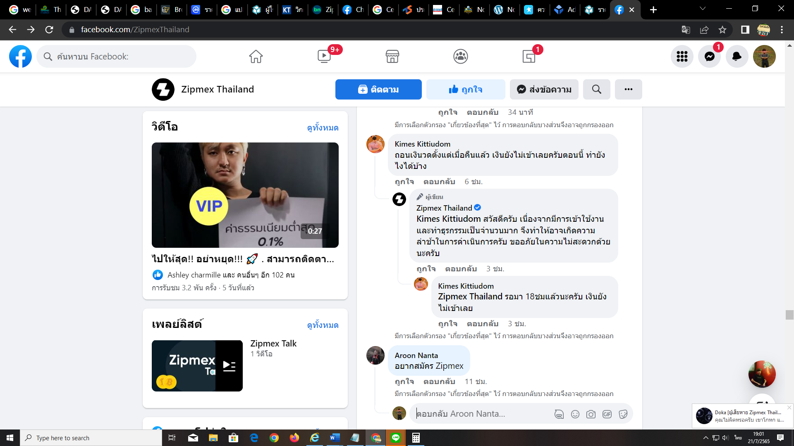794x446 pixels.
Task: Send a message to Zipmex Thailand
Action: [x=544, y=90]
